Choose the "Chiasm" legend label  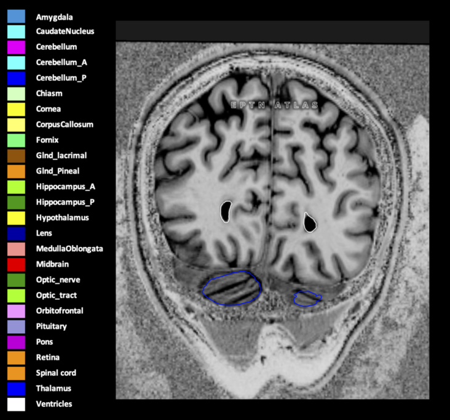pos(49,94)
